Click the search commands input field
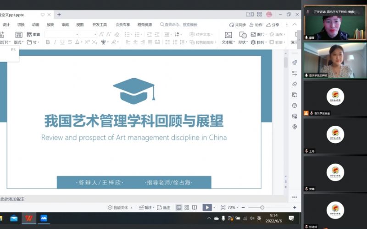This screenshot has height=229, width=367. (181, 25)
